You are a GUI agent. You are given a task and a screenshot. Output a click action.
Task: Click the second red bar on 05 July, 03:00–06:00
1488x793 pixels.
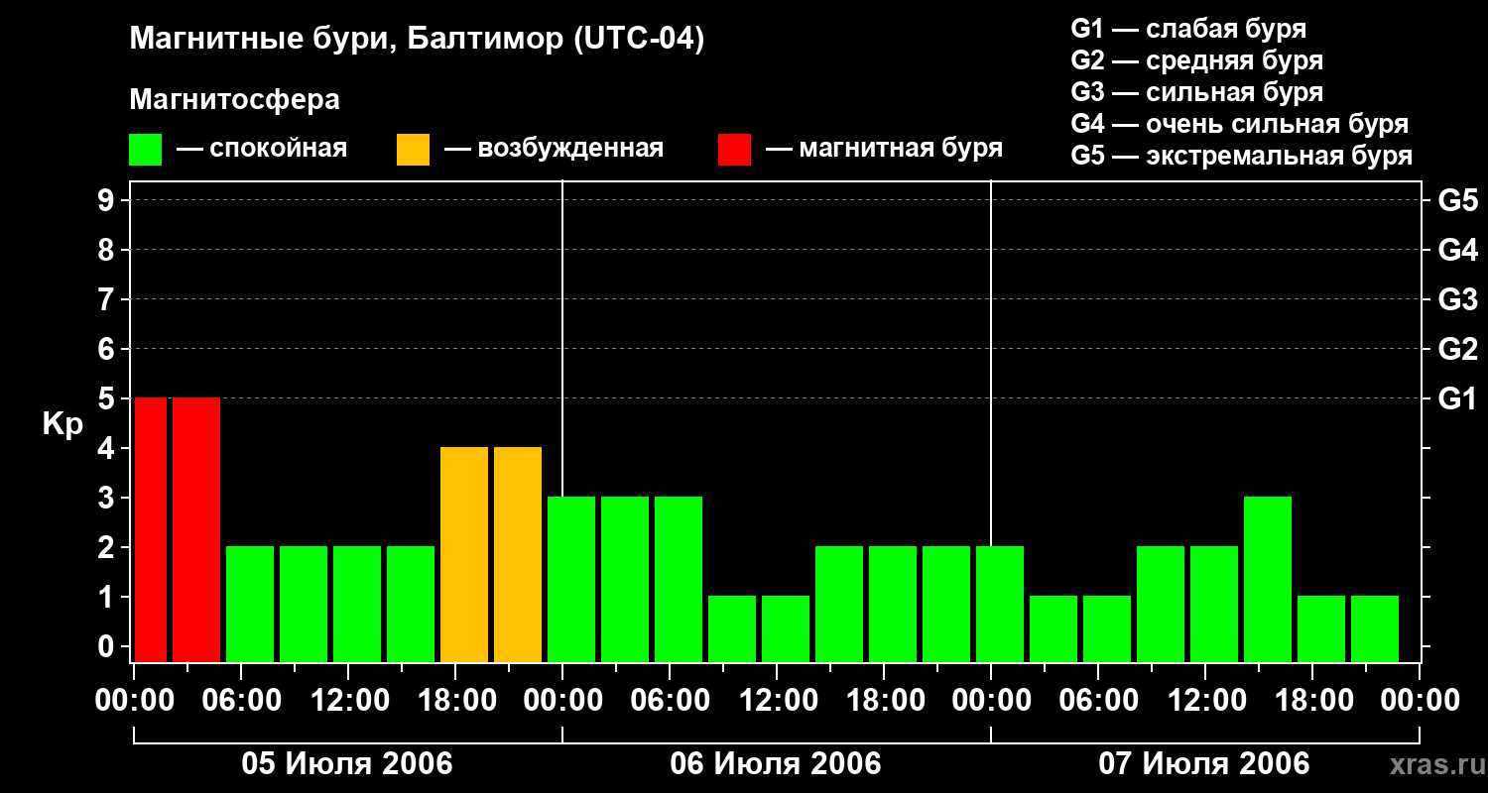pos(196,529)
